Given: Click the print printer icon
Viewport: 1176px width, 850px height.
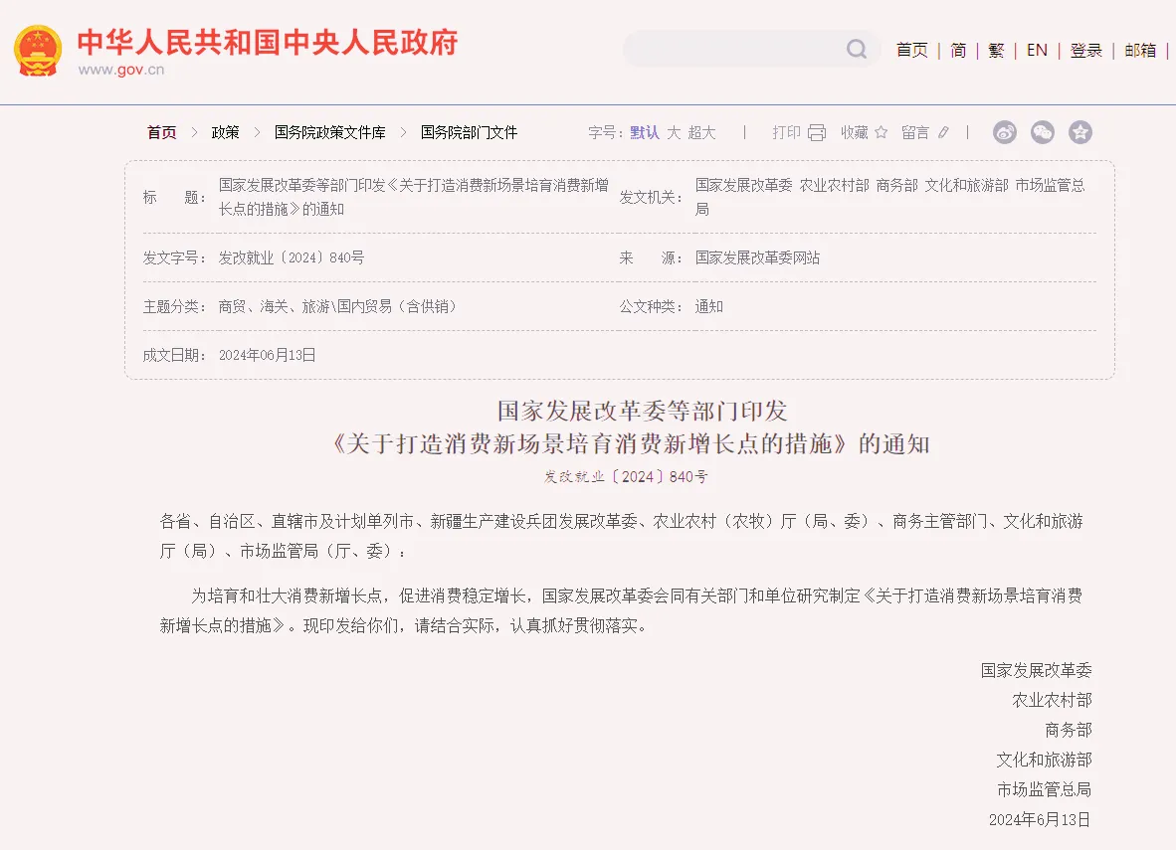Looking at the screenshot, I should (817, 132).
